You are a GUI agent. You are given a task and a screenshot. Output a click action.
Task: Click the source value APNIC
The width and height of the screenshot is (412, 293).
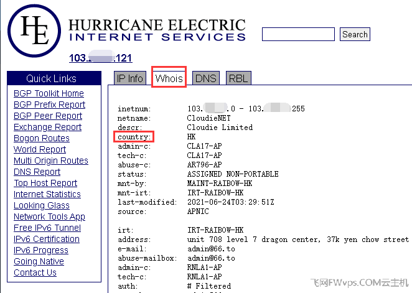198,212
